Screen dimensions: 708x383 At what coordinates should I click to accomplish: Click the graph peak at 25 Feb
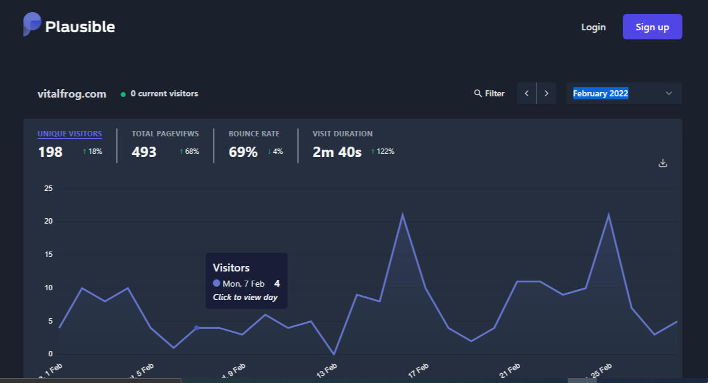(x=608, y=215)
